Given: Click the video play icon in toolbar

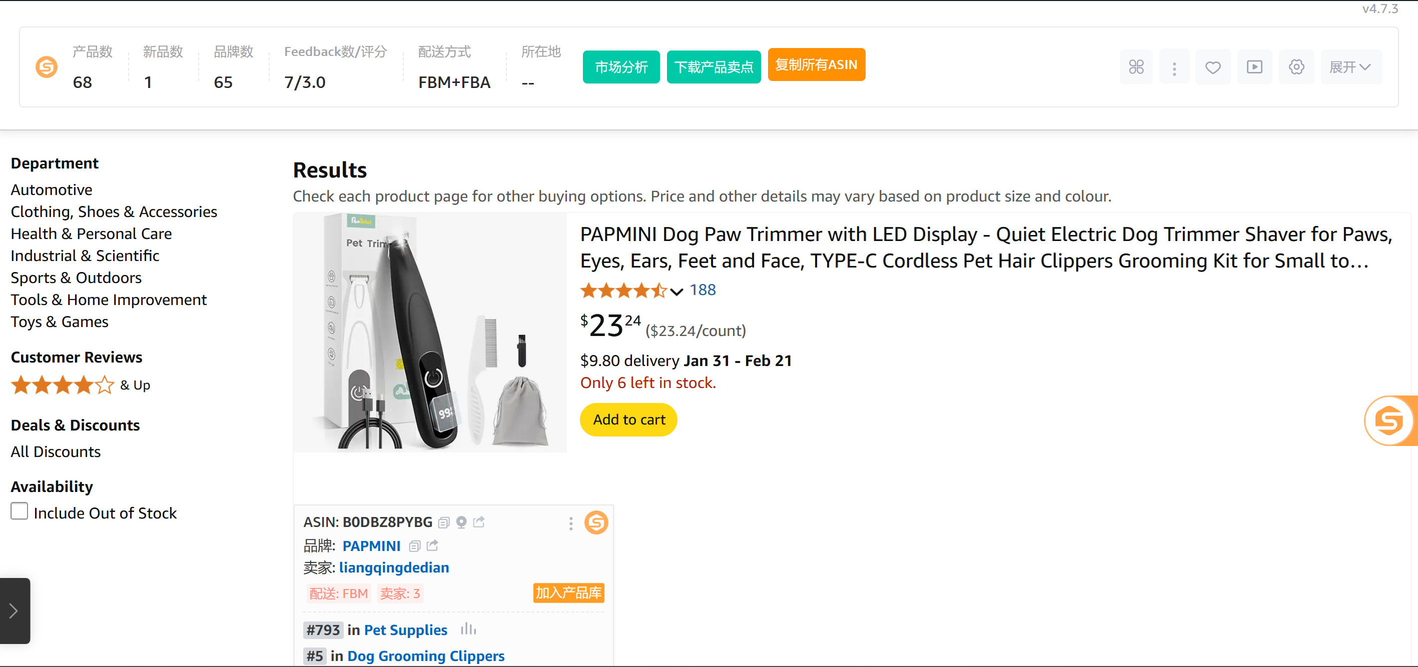Looking at the screenshot, I should coord(1254,67).
